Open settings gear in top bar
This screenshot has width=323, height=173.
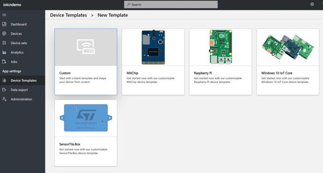click(312, 4)
